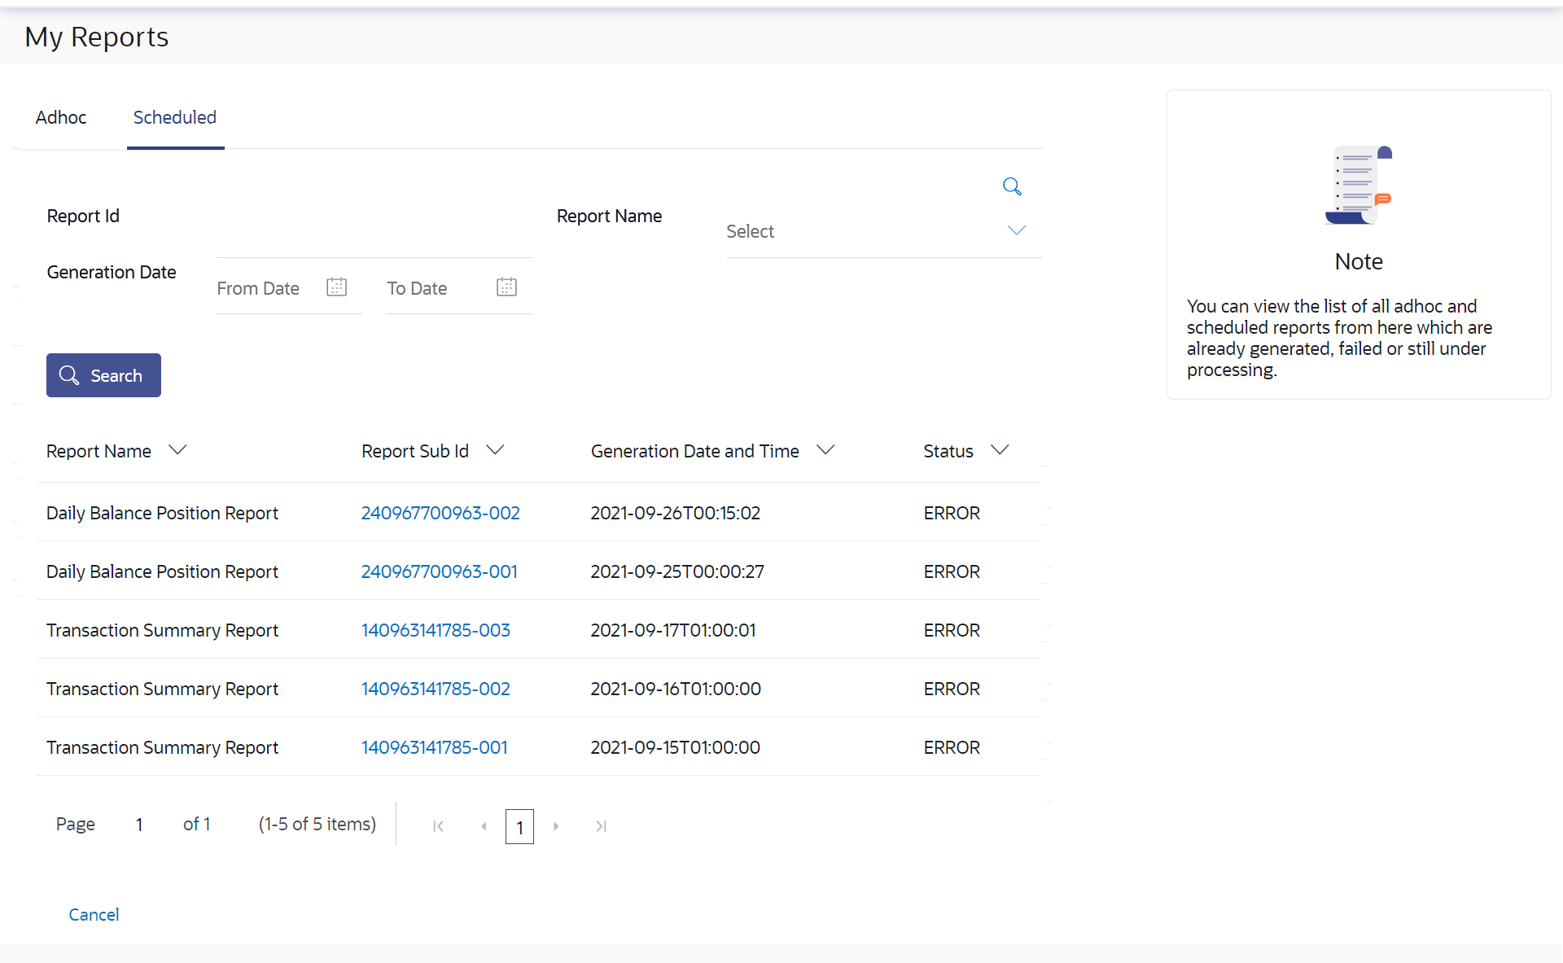Go to first page of results
Screen dimensions: 1563x963
pos(438,826)
